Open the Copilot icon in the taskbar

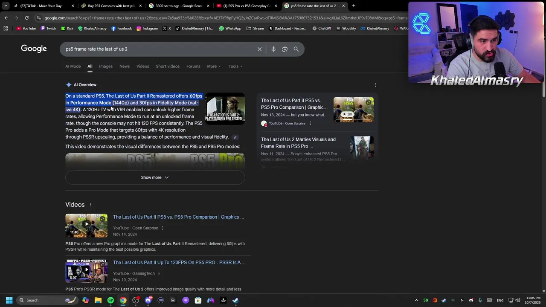(x=86, y=300)
